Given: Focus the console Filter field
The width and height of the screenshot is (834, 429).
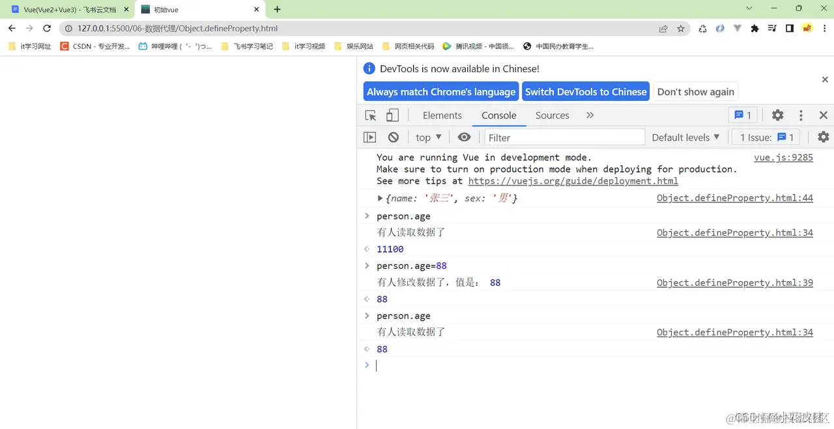Looking at the screenshot, I should [x=564, y=137].
